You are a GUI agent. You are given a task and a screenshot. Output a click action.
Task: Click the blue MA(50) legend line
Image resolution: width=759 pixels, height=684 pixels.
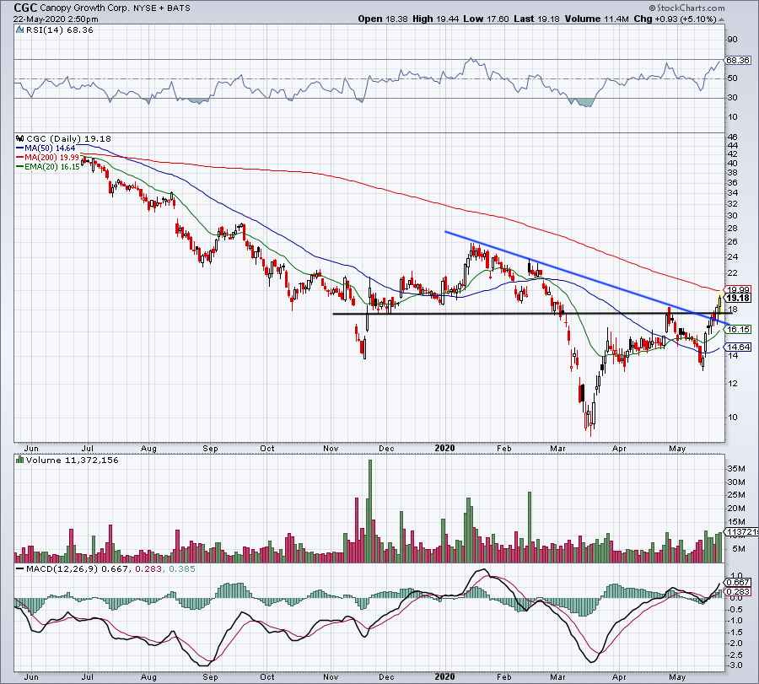[20, 148]
